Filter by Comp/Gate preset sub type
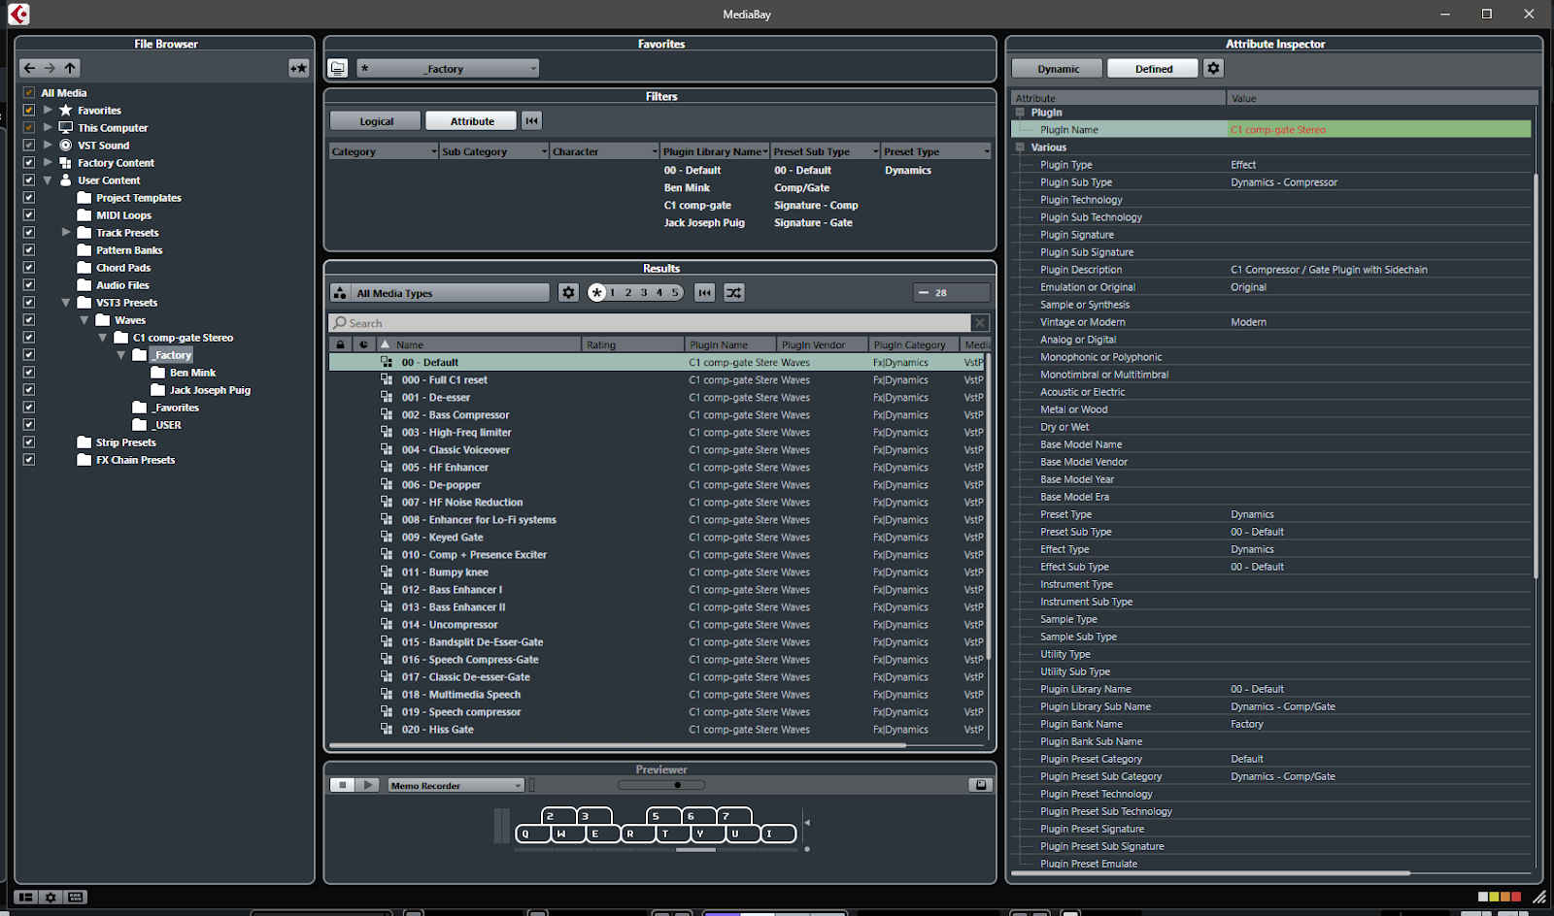 (802, 188)
